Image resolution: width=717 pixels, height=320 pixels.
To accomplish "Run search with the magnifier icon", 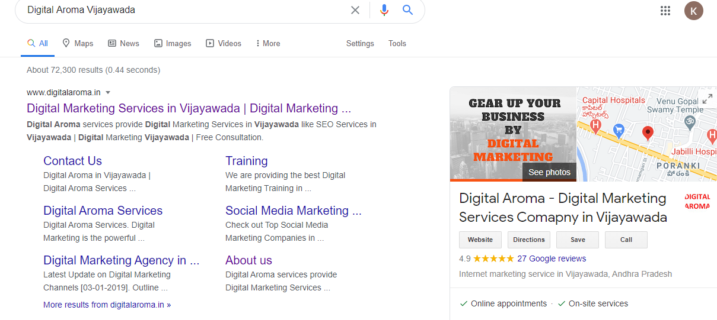I will click(x=407, y=10).
